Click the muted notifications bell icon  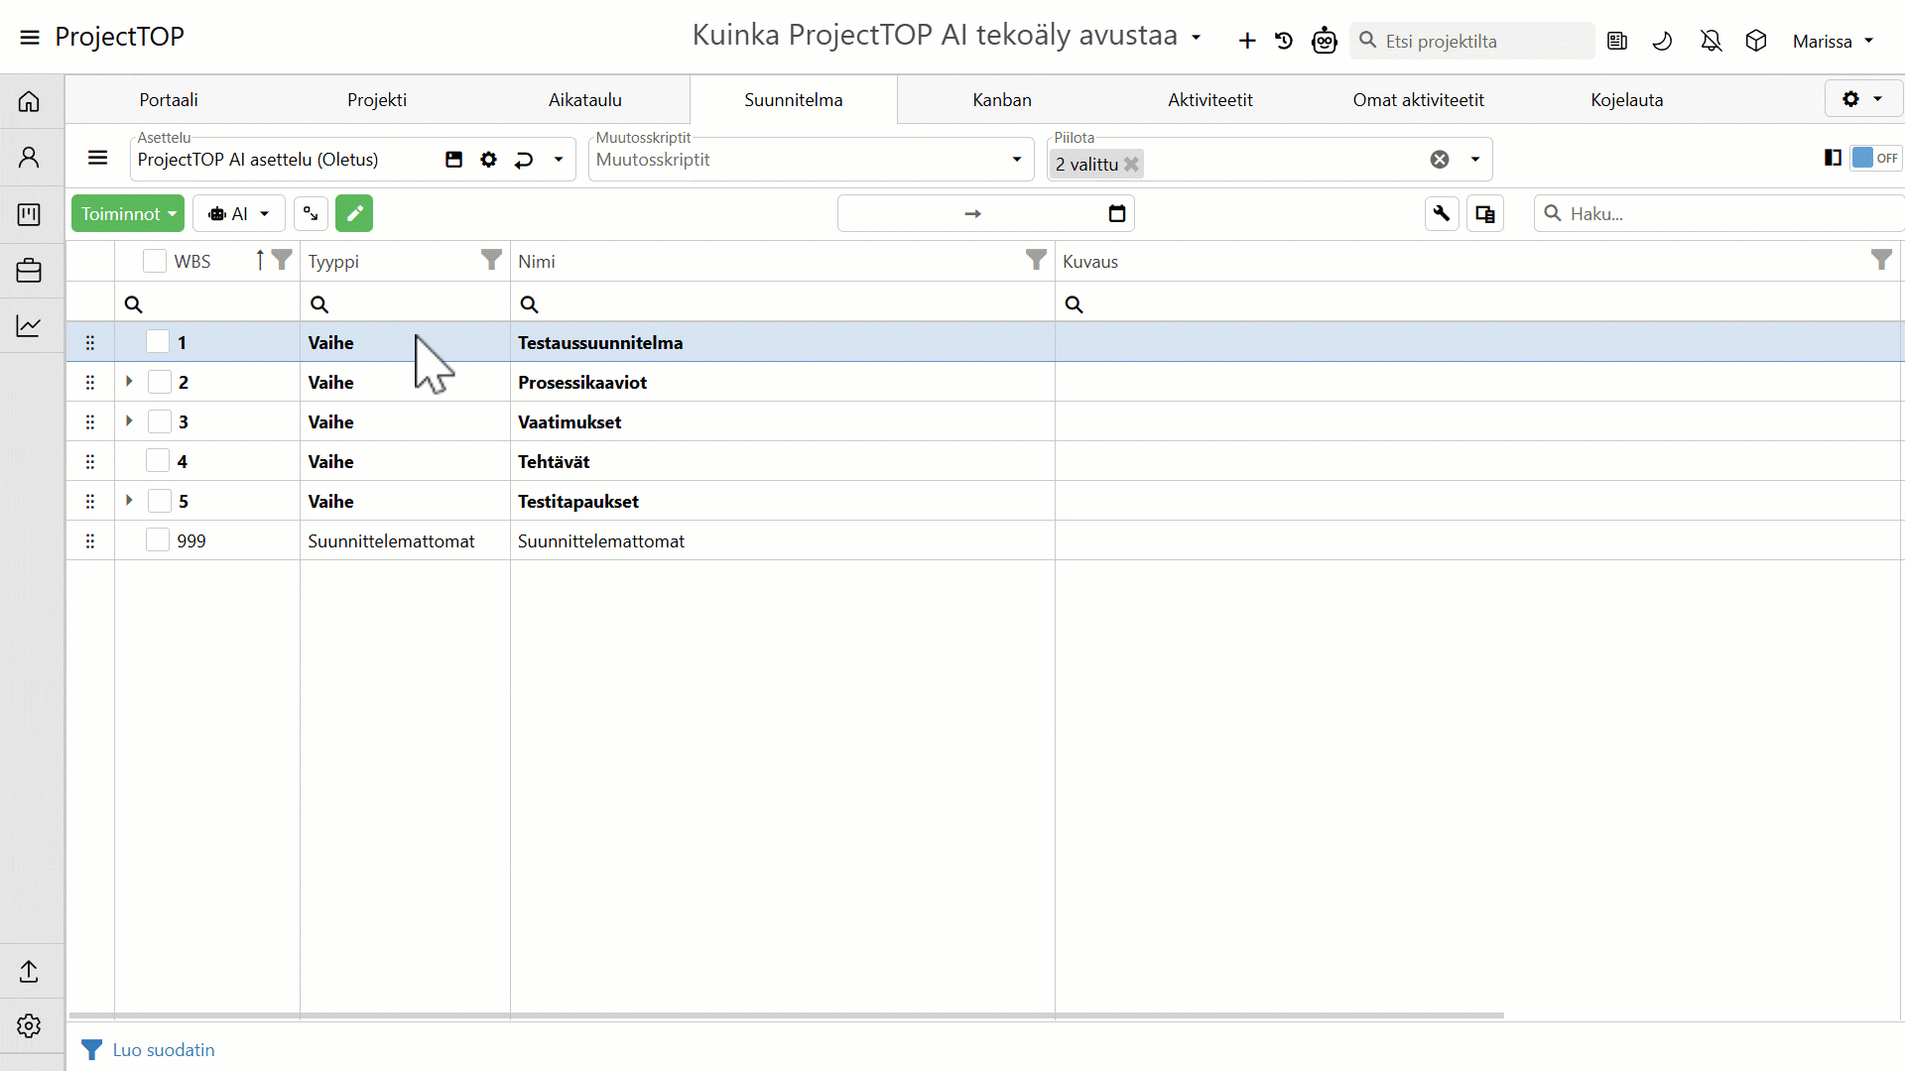pos(1711,41)
